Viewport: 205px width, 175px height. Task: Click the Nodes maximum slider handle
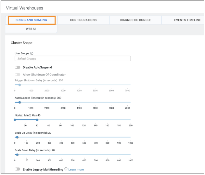pyautogui.click(x=37, y=120)
